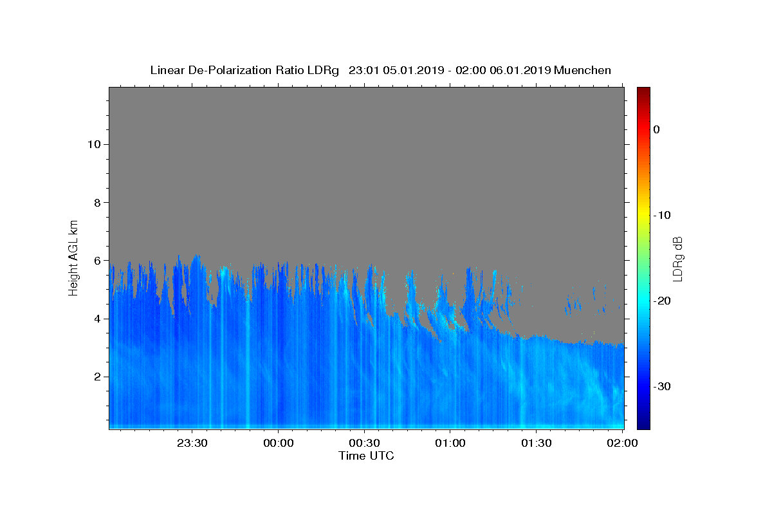Click the '00:30' time tick label
Screen dimensions: 772x515
(364, 443)
